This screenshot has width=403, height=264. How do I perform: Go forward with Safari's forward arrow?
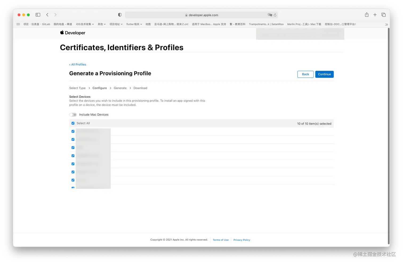coord(55,15)
